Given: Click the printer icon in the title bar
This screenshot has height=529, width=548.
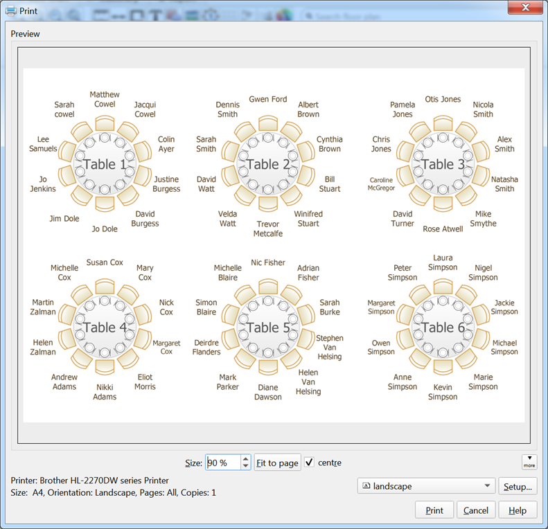Looking at the screenshot, I should click(10, 11).
